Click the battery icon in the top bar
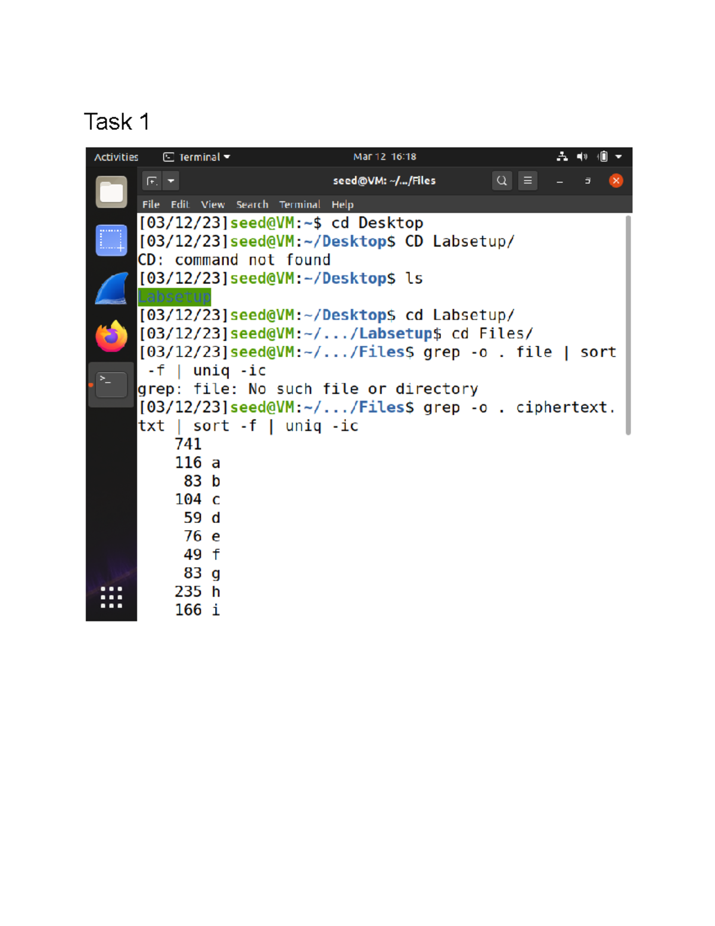 pyautogui.click(x=603, y=156)
